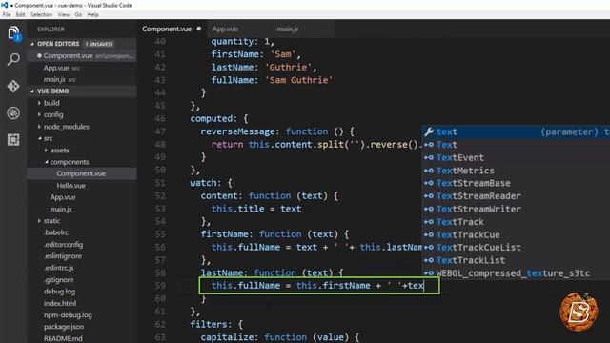
Task: Click 'reverseMessage' on line 47
Action: 237,131
